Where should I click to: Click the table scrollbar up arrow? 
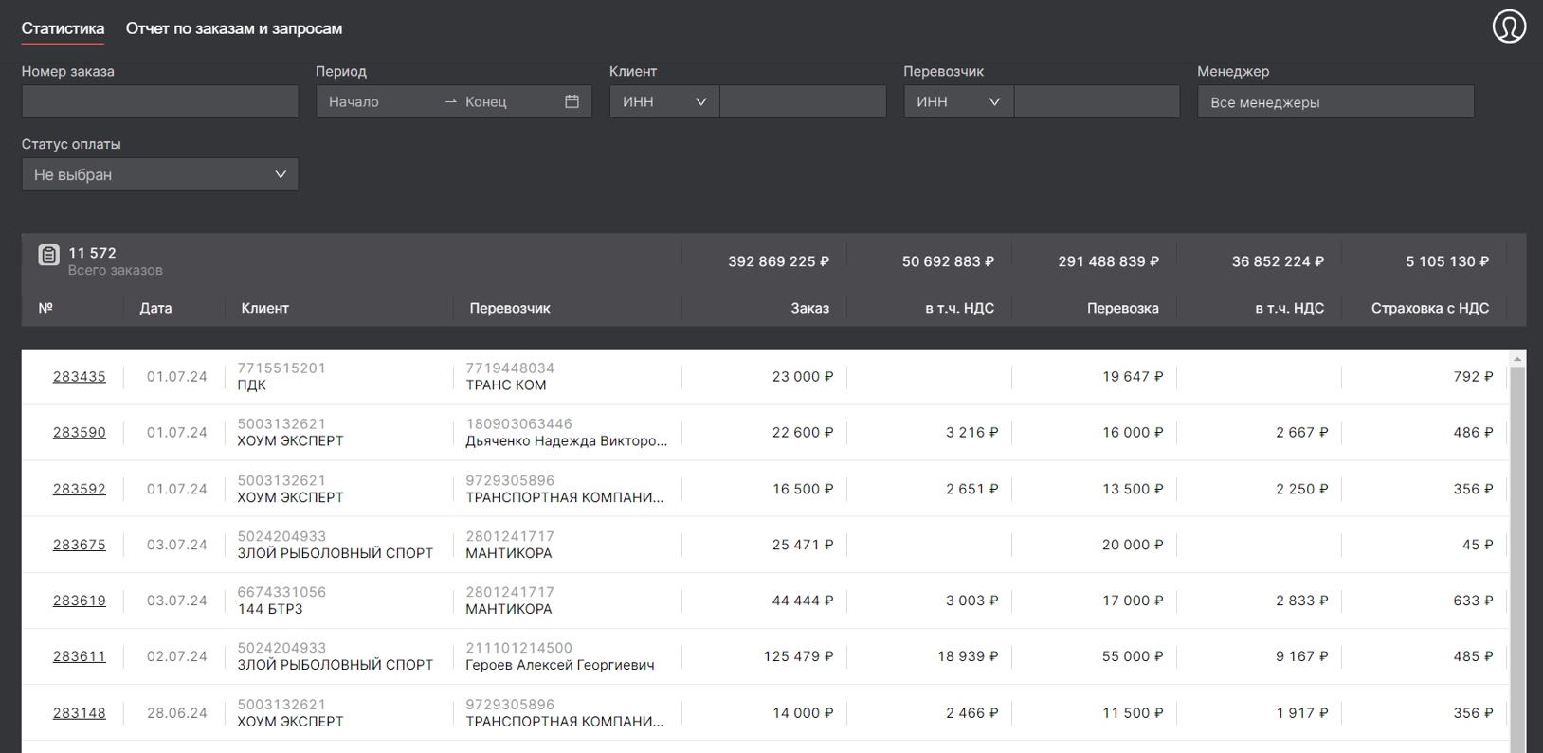click(x=1517, y=359)
